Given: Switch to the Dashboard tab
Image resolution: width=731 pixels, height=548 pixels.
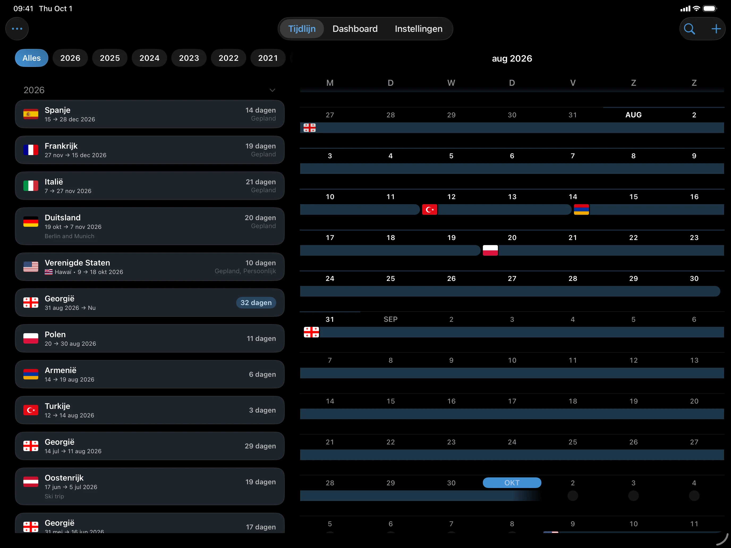Looking at the screenshot, I should click(355, 29).
